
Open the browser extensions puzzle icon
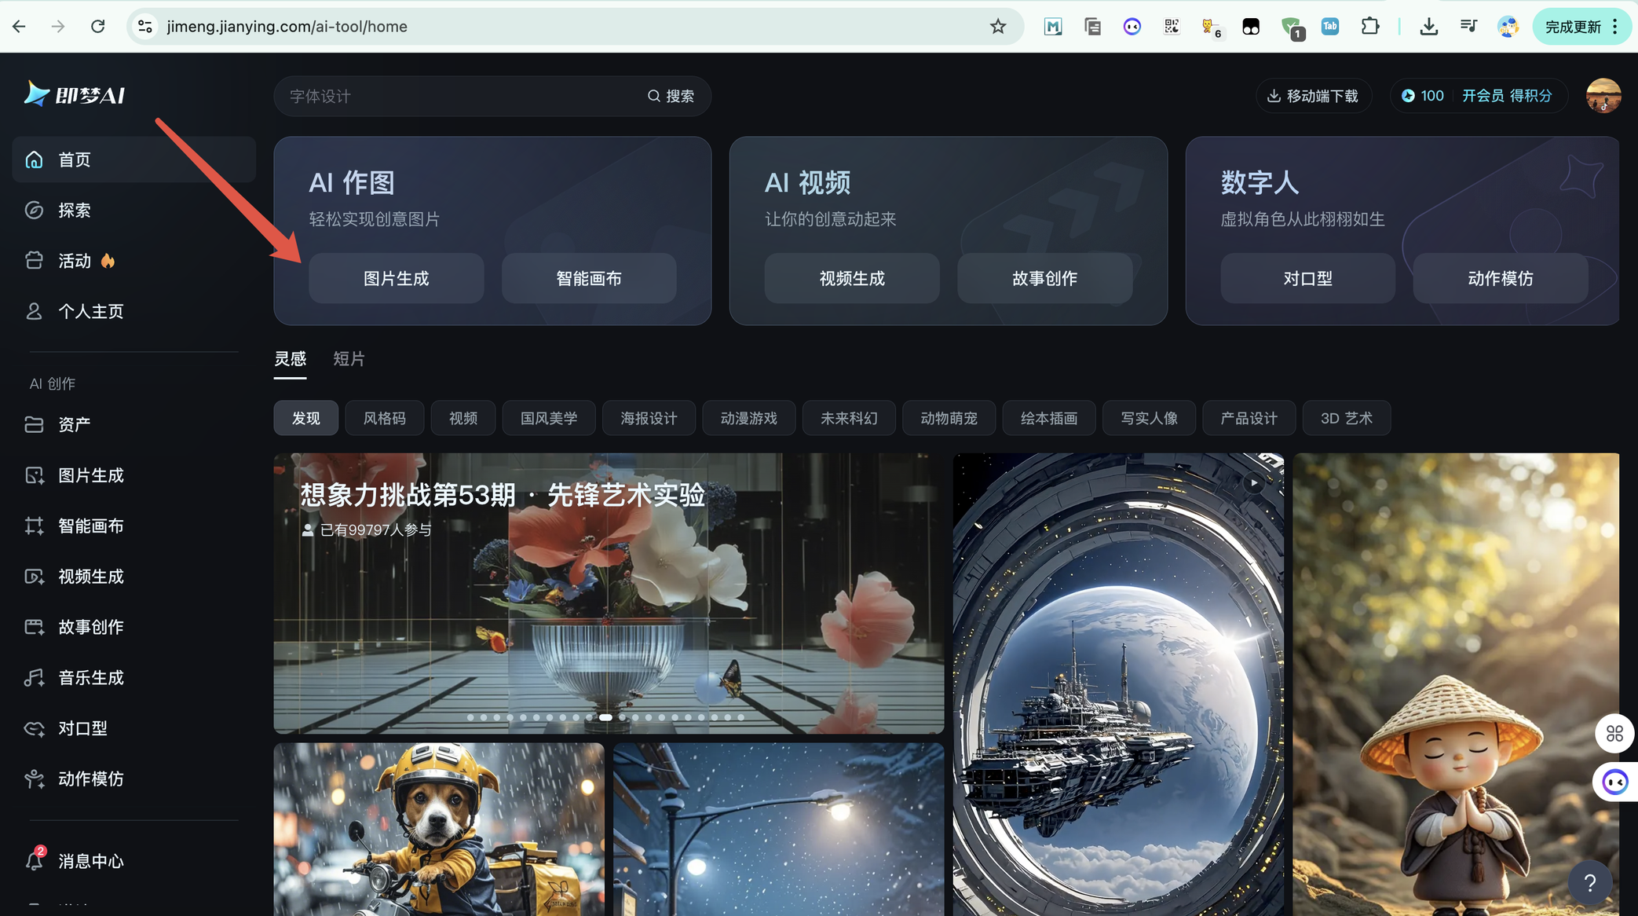tap(1369, 27)
